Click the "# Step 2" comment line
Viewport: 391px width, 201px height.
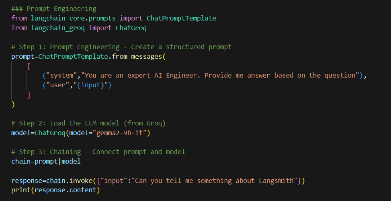tap(88, 123)
